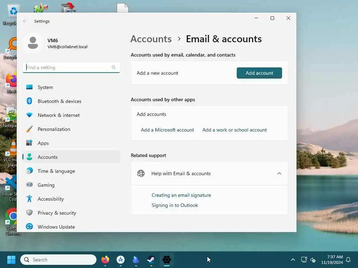Click the taskbar Search box
This screenshot has height=268, width=358.
click(x=58, y=260)
